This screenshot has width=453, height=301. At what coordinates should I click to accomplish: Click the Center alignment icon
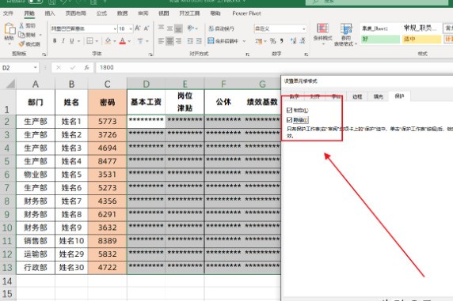coord(169,41)
